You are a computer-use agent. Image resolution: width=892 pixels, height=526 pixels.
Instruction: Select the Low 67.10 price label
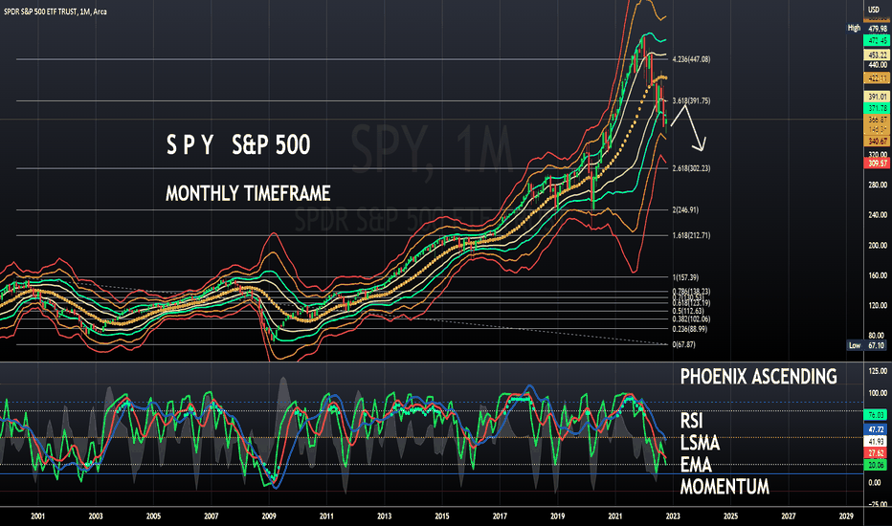click(x=867, y=345)
